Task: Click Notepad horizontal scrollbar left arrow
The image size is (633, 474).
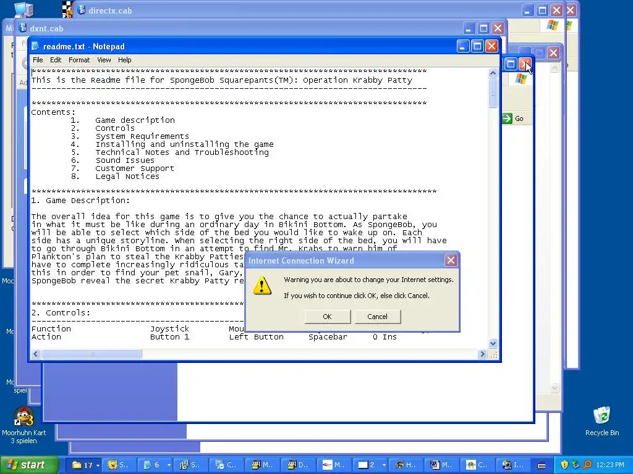Action: [35, 354]
